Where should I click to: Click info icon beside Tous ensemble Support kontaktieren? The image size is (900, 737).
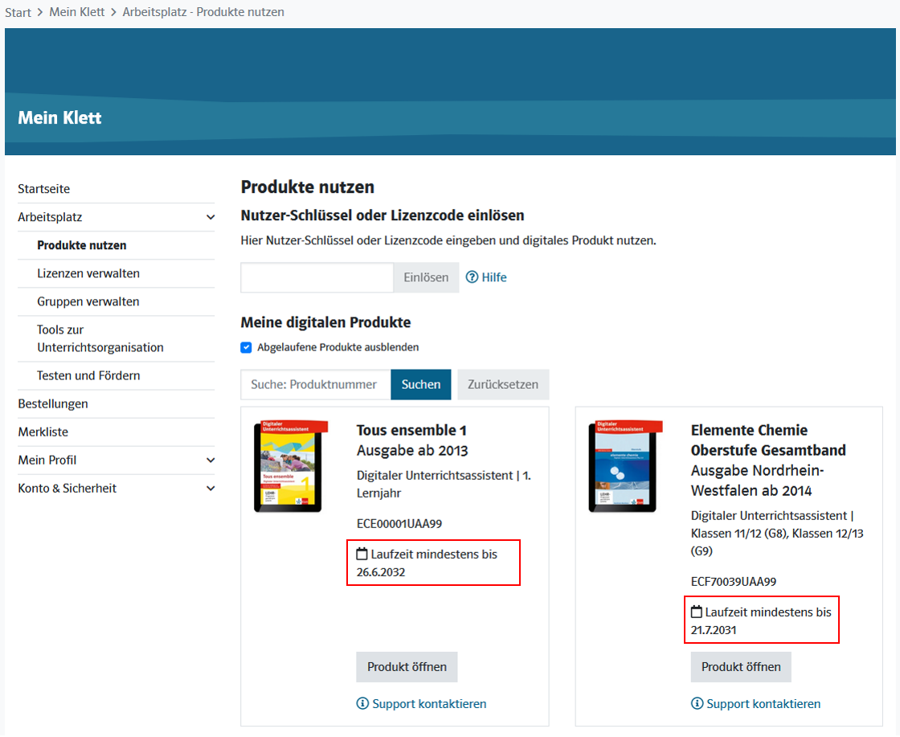362,703
